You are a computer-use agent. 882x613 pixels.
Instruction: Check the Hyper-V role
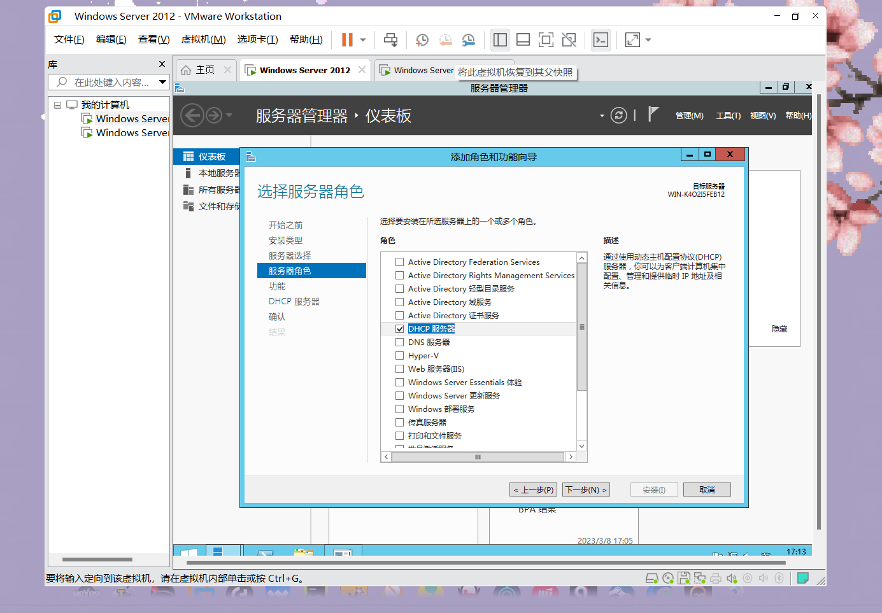tap(399, 356)
